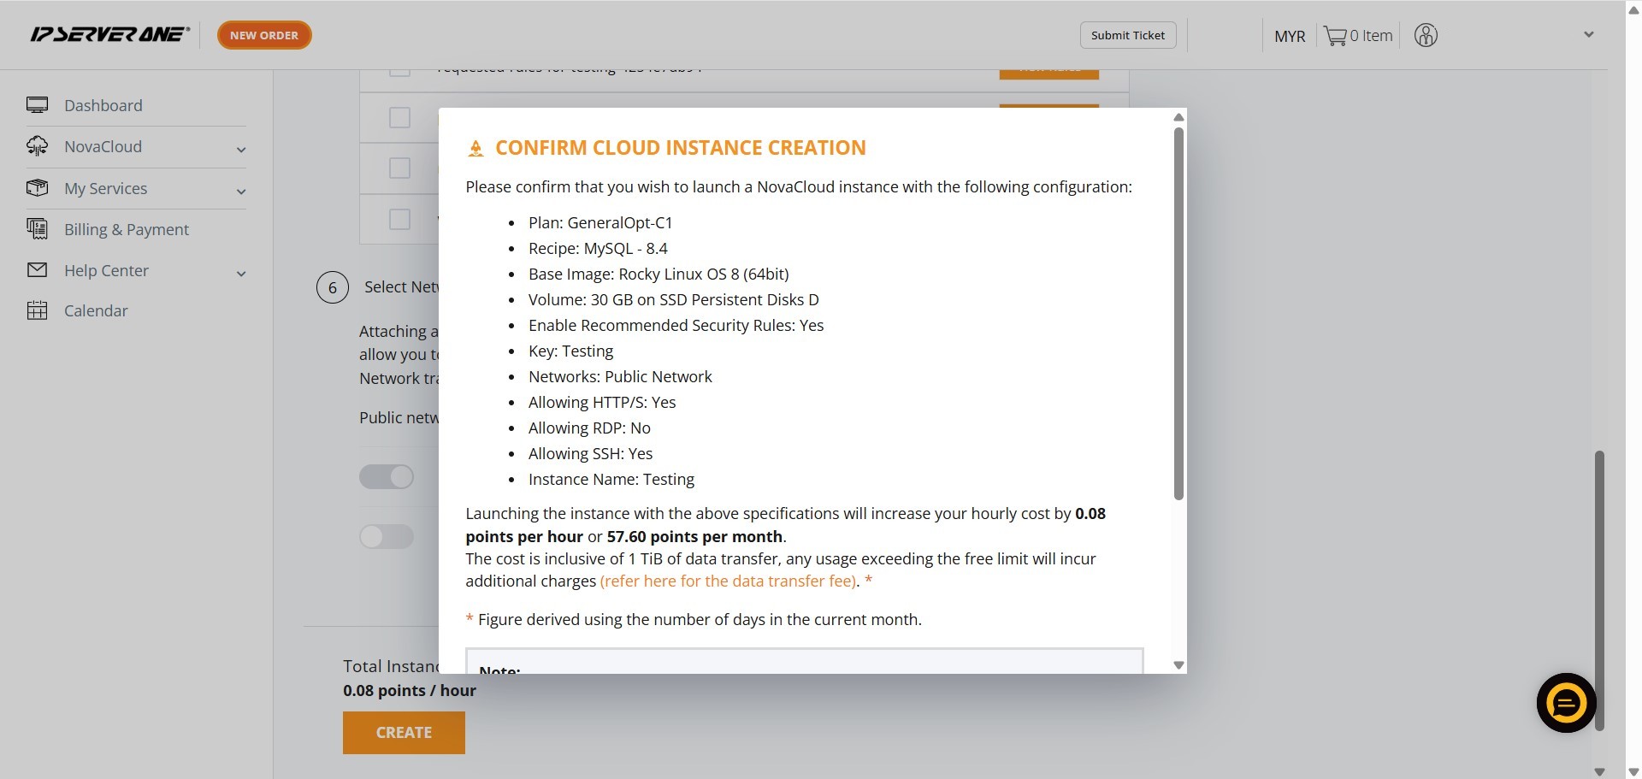This screenshot has width=1642, height=779.
Task: Click the My Services box icon
Action: (37, 188)
